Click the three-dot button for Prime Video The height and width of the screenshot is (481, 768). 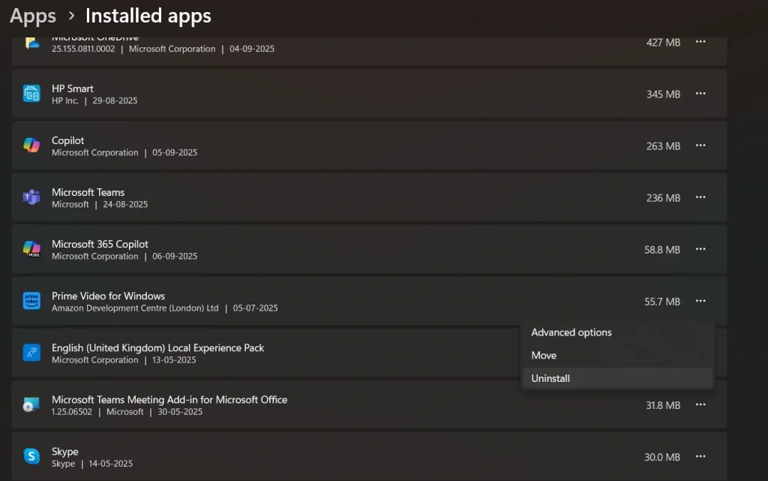point(700,301)
